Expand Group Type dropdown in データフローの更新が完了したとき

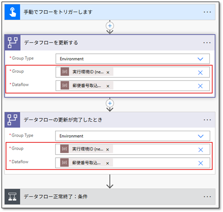pyautogui.click(x=200, y=136)
